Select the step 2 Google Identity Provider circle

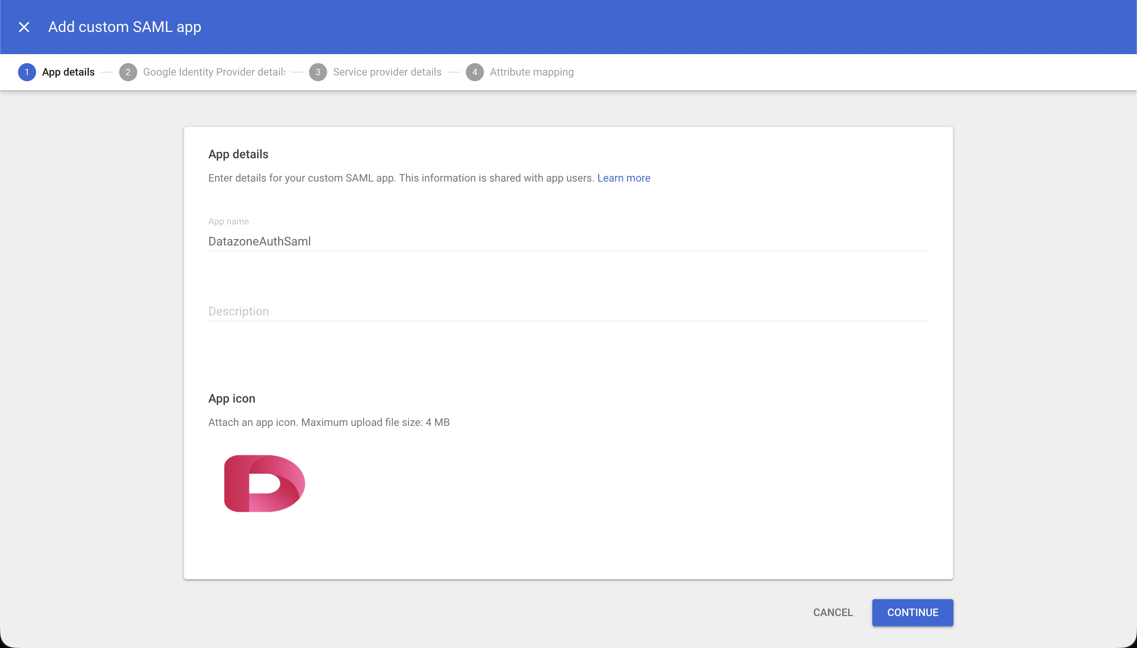point(128,72)
